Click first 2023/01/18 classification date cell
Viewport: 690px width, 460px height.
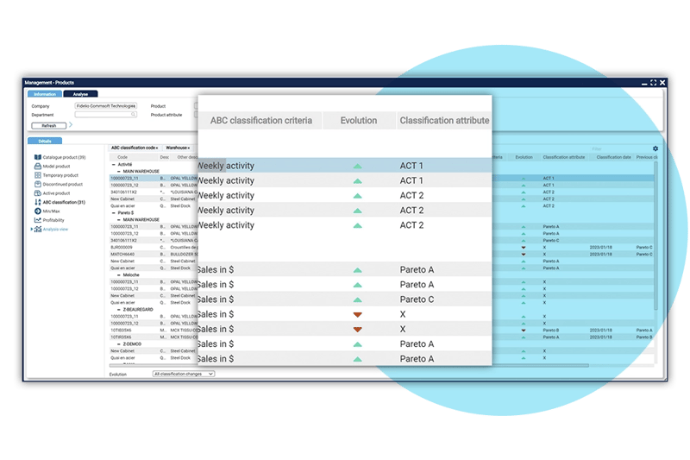tap(600, 248)
